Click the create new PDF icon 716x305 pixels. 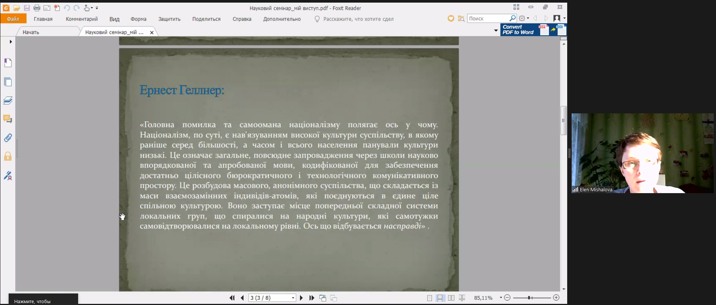[x=57, y=8]
